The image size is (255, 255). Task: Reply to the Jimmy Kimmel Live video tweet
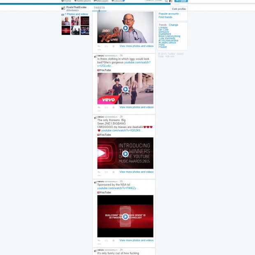99,46
